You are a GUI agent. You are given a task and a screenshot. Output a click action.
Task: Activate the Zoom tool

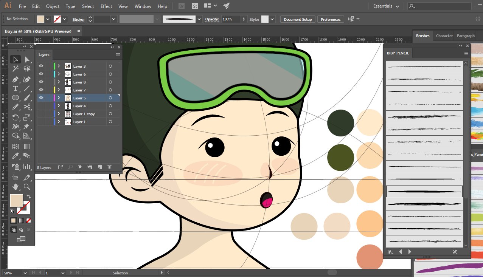pyautogui.click(x=27, y=187)
